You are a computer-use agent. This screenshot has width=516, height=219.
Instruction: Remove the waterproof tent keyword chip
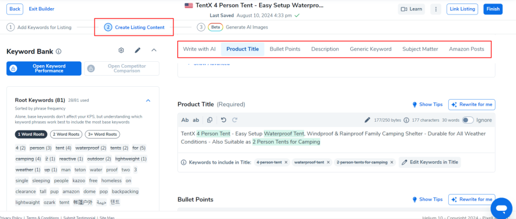[x=328, y=162]
